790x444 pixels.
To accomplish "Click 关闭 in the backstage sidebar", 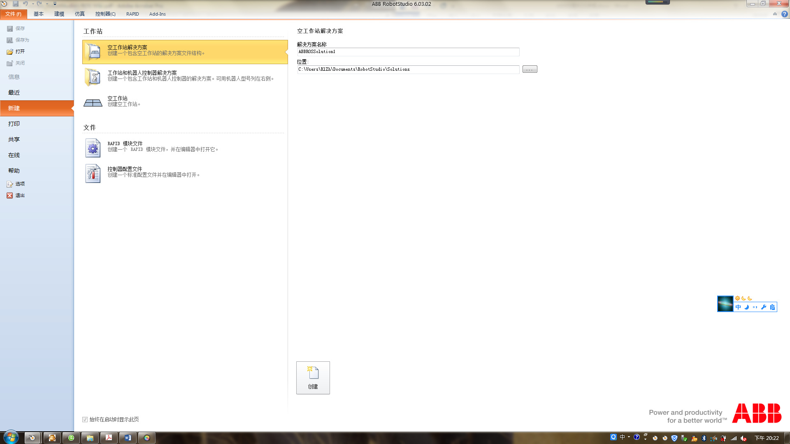I will [x=16, y=63].
